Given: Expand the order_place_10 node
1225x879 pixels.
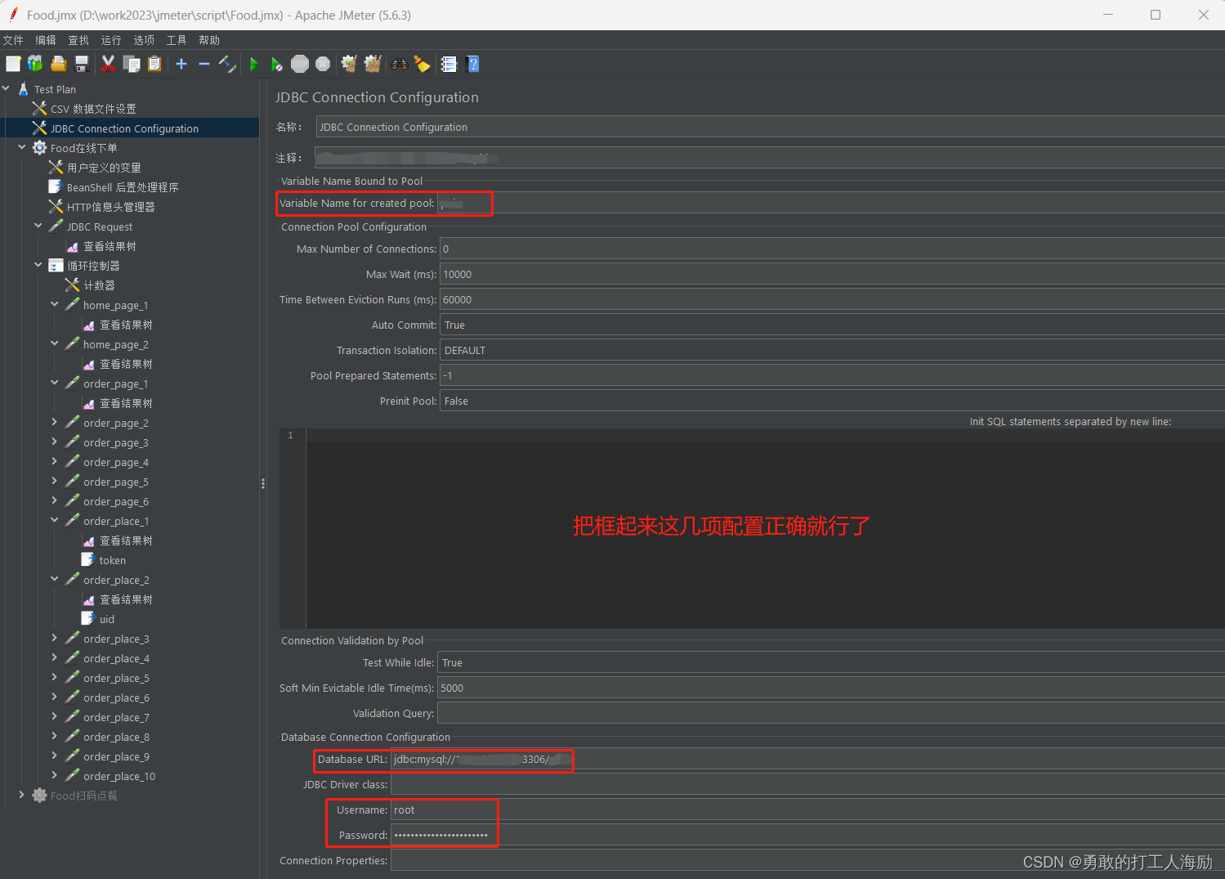Looking at the screenshot, I should pos(55,775).
